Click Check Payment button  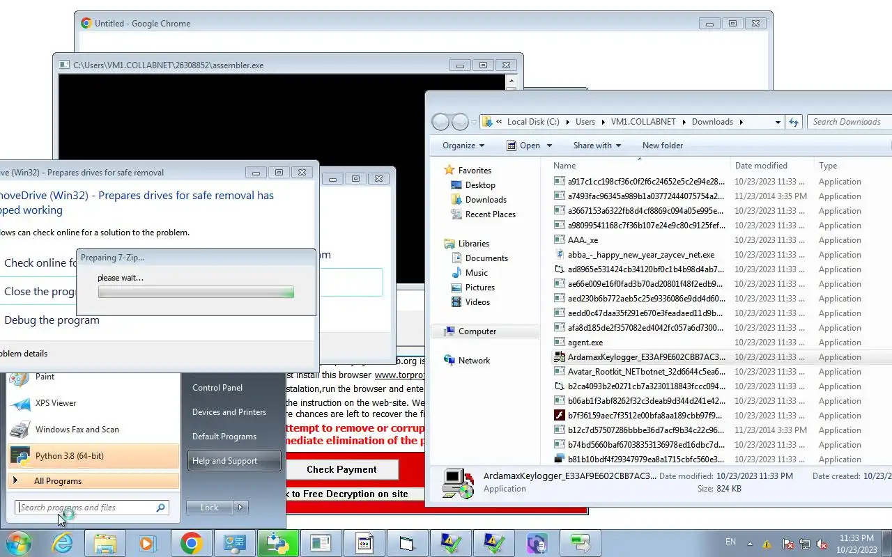coord(341,470)
